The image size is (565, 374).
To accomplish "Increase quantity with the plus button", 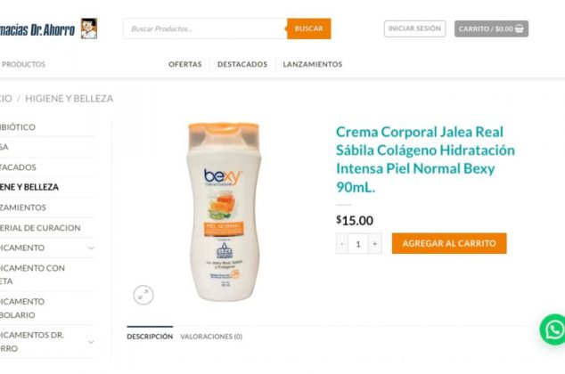I will [375, 244].
